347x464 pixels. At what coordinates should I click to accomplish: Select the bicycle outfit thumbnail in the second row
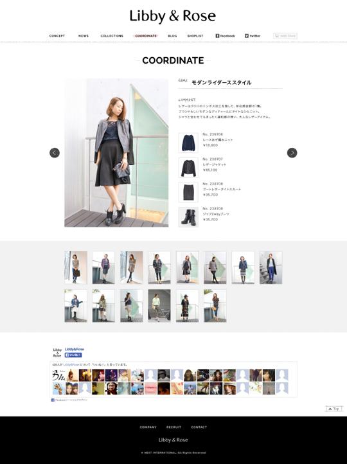(x=159, y=306)
